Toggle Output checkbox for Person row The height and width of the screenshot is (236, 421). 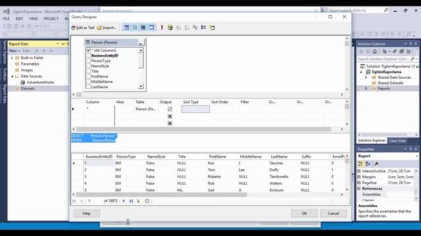170,109
